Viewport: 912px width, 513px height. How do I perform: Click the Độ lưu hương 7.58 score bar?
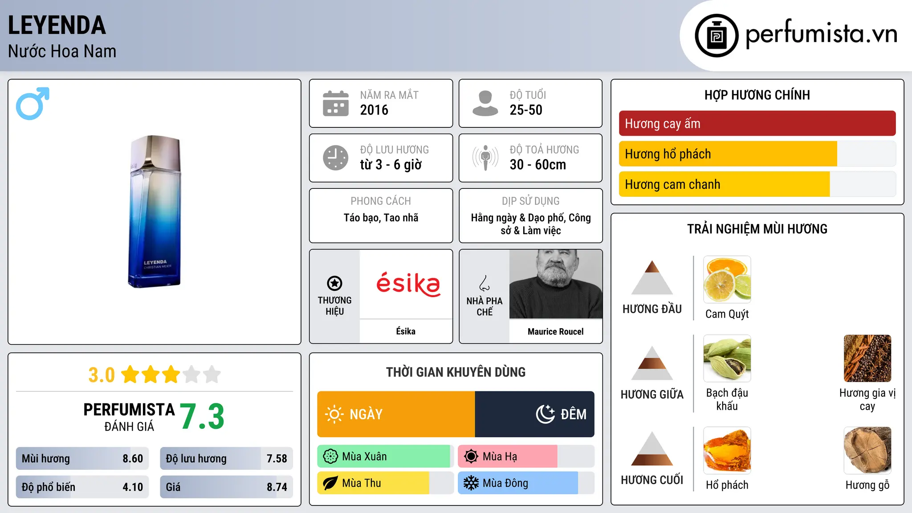(226, 459)
